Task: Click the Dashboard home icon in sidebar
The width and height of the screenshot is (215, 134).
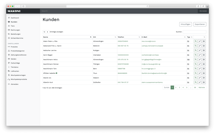Action: [x=9, y=18]
